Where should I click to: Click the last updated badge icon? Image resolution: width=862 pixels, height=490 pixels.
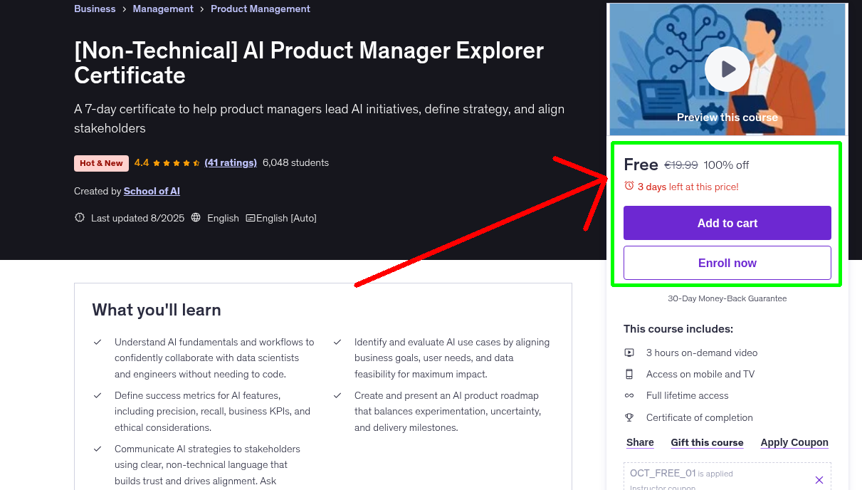pos(80,218)
